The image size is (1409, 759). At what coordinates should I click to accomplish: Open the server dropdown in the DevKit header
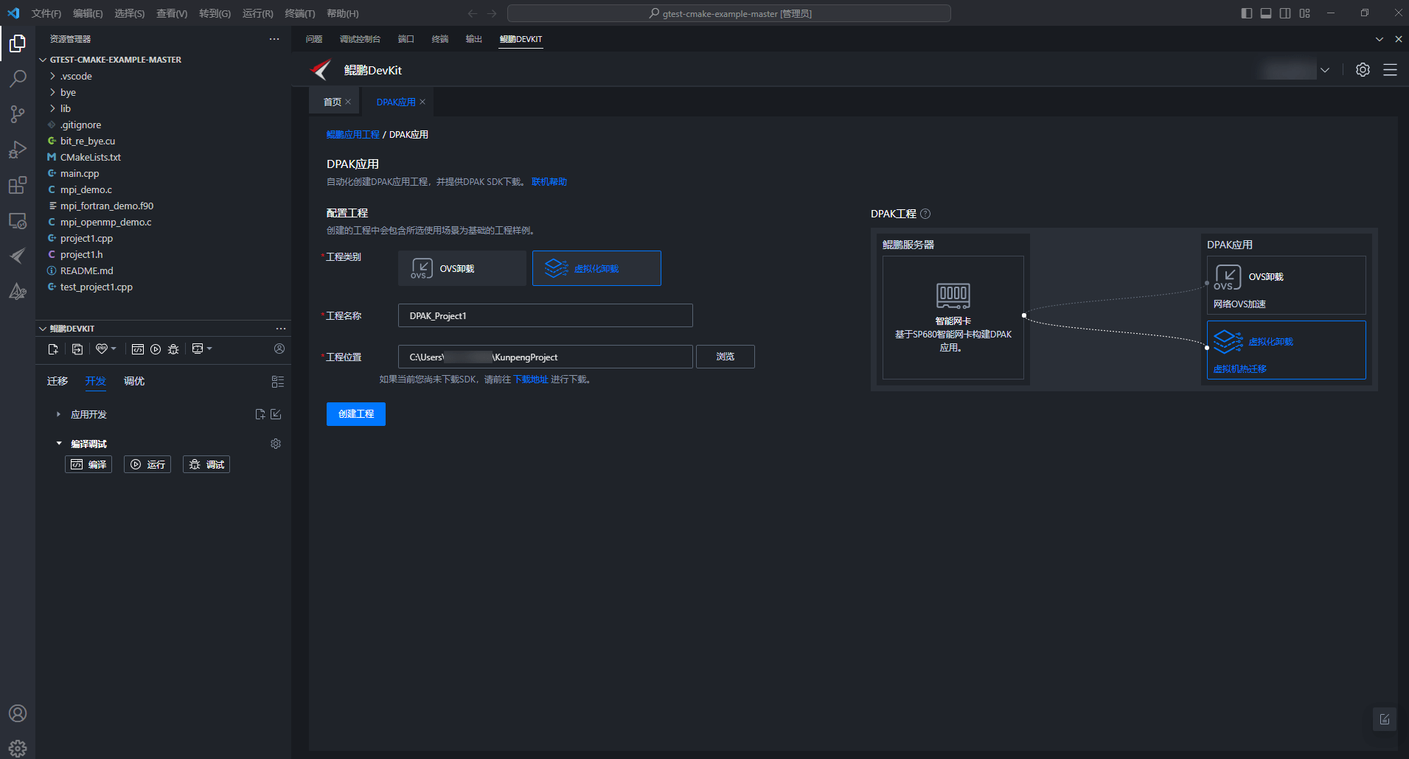click(x=1325, y=70)
